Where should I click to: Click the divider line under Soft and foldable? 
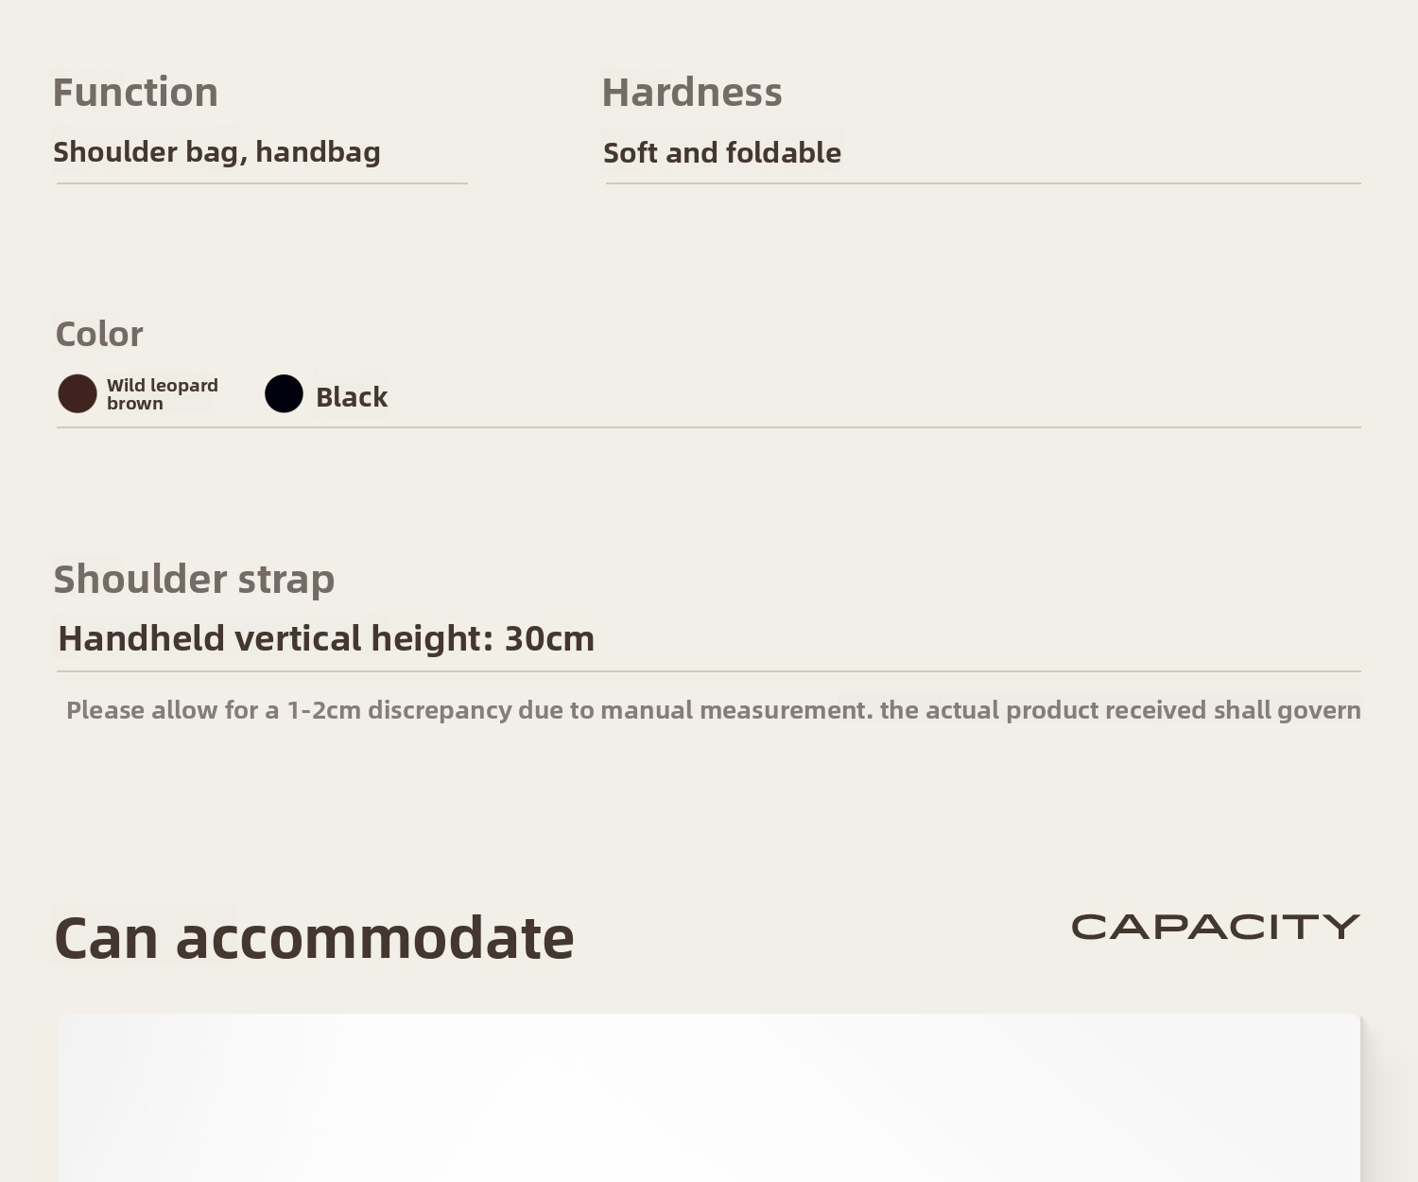coord(983,183)
